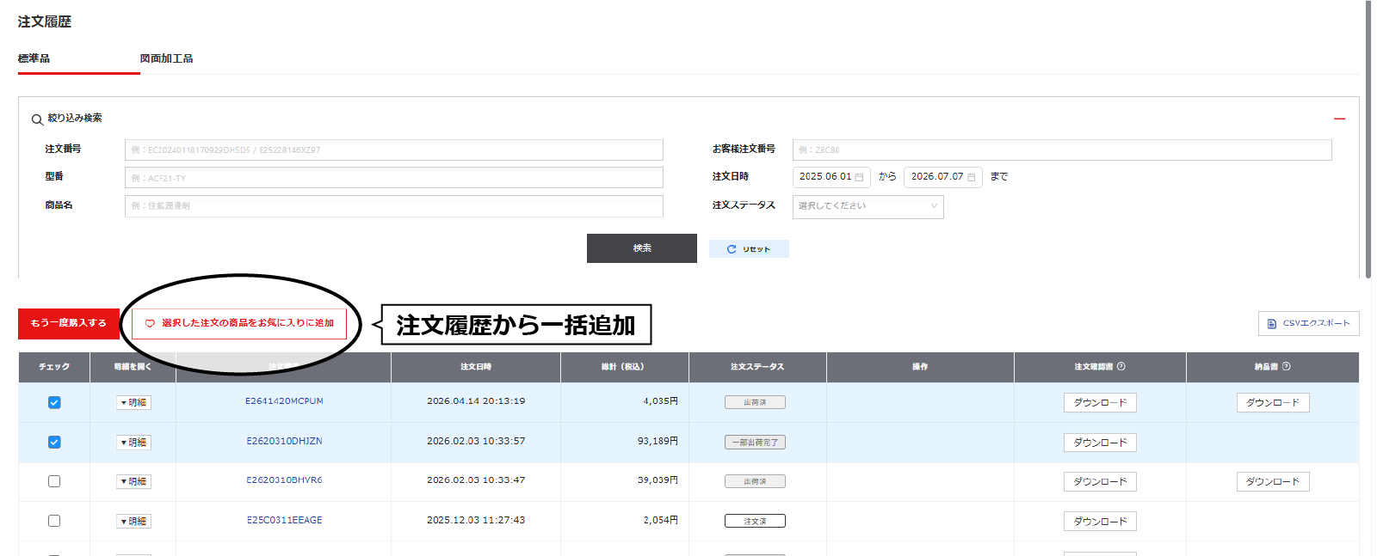Click the total 2,054円
The height and width of the screenshot is (556, 1377).
click(660, 520)
